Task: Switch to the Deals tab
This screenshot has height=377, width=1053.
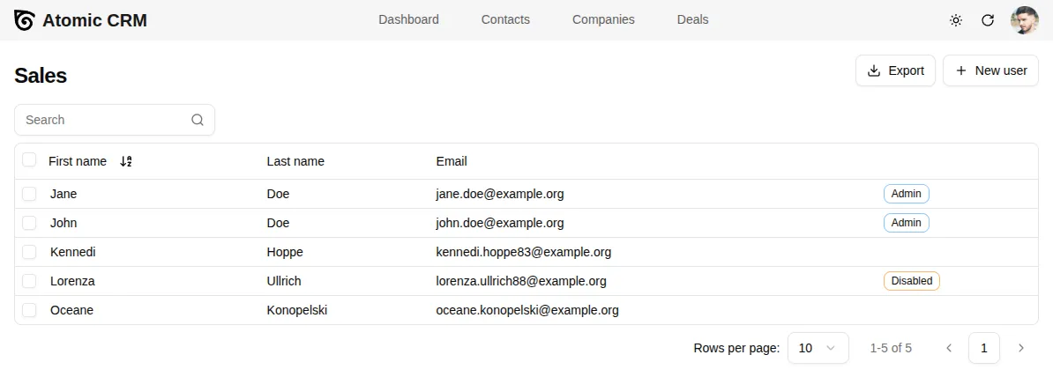Action: (692, 19)
